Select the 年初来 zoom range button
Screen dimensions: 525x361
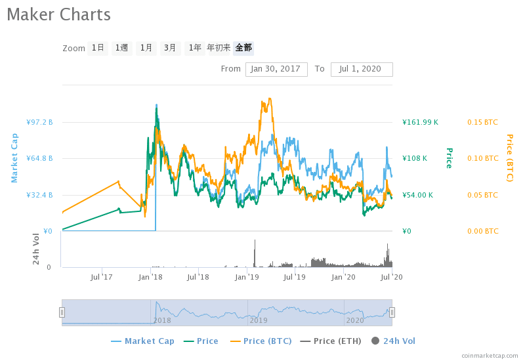point(219,48)
